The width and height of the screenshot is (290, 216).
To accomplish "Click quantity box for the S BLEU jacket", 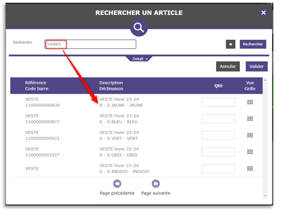I will pos(218,119).
